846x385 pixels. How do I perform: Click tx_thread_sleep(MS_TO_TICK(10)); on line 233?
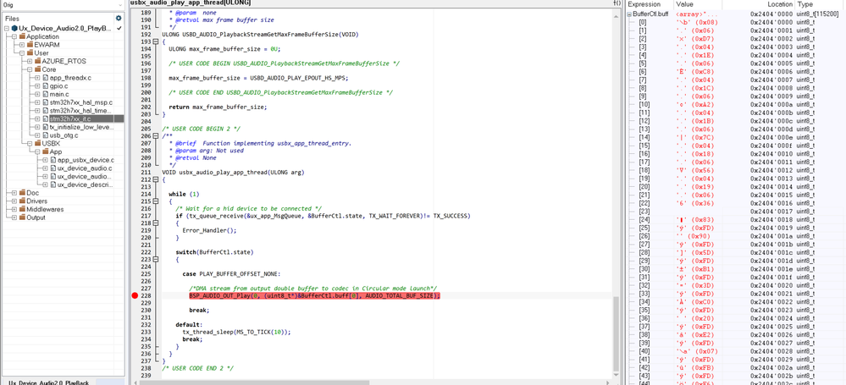click(x=236, y=333)
